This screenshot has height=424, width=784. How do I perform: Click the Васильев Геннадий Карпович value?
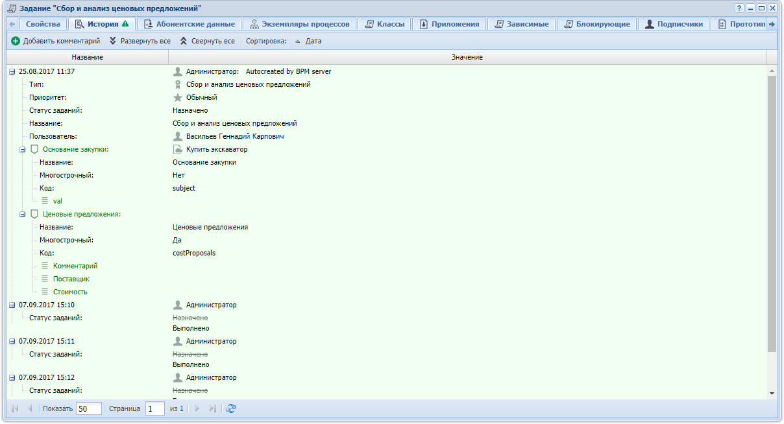235,136
